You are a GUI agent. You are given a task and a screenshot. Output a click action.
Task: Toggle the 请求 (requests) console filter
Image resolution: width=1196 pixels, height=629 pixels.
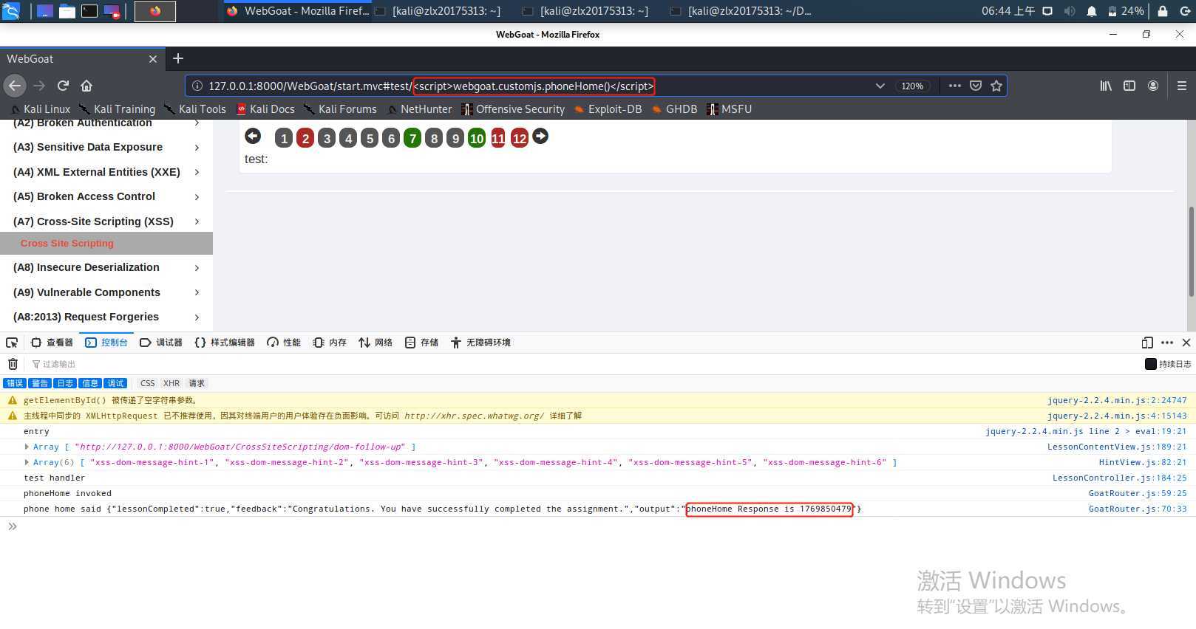[197, 383]
